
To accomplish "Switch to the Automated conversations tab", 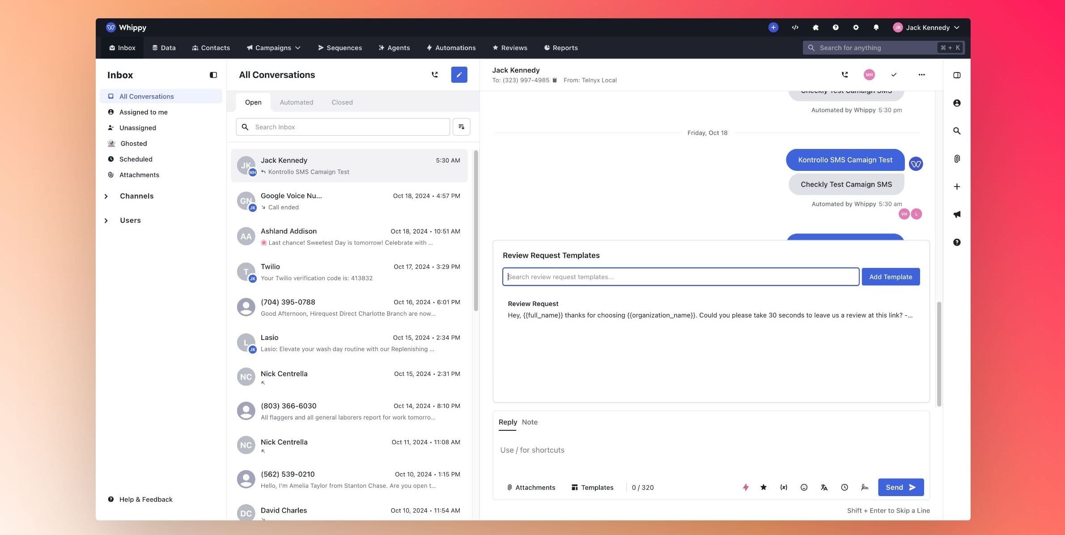I will click(297, 102).
